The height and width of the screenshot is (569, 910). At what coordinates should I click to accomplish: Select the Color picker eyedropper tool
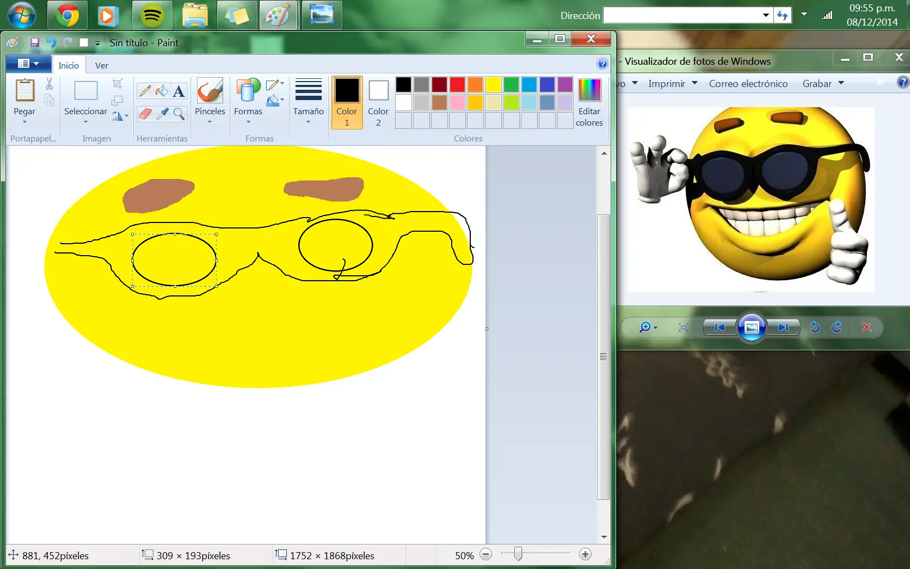pyautogui.click(x=162, y=114)
